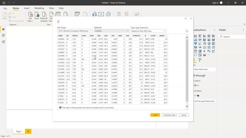
Task: Open the Data Type Detection dropdown
Action: pos(148,31)
